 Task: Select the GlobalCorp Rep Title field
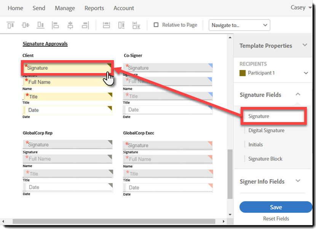click(x=68, y=173)
